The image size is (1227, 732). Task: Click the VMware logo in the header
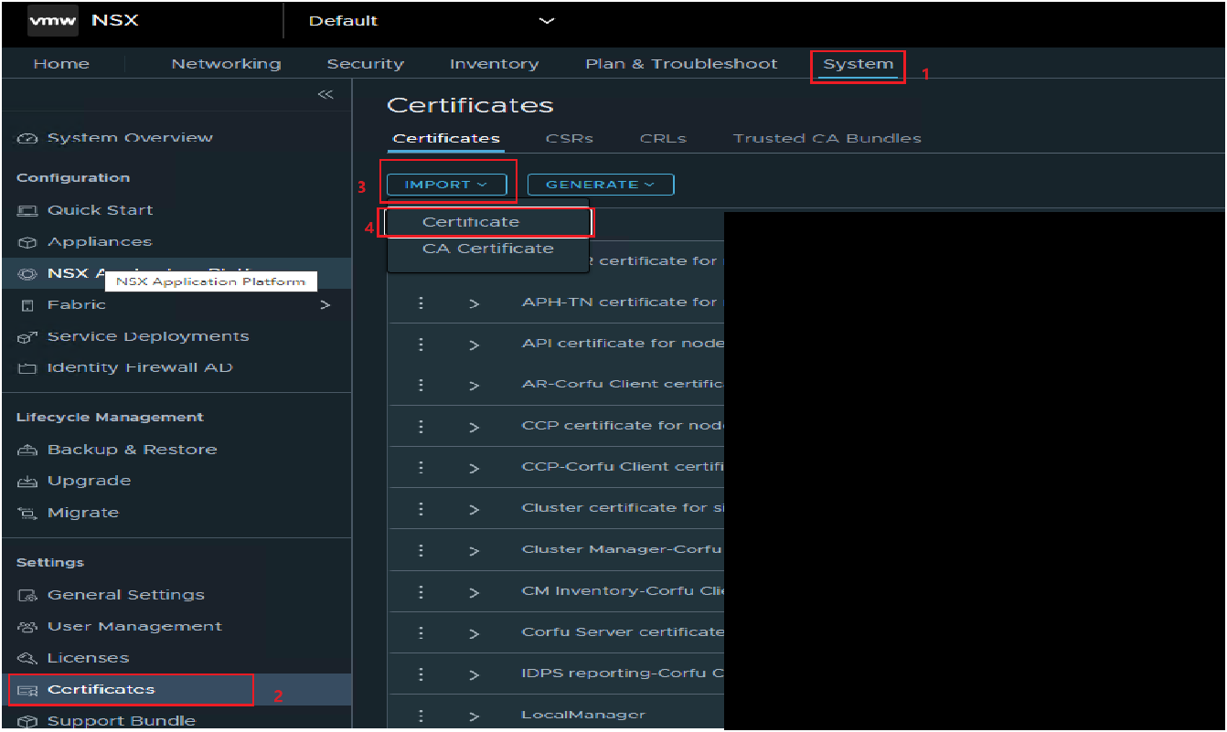click(53, 21)
